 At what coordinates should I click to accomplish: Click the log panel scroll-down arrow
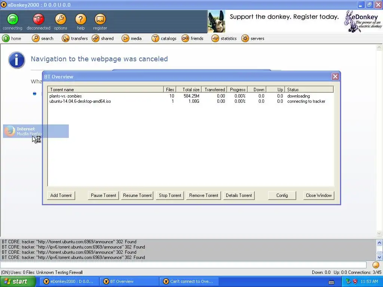379,257
